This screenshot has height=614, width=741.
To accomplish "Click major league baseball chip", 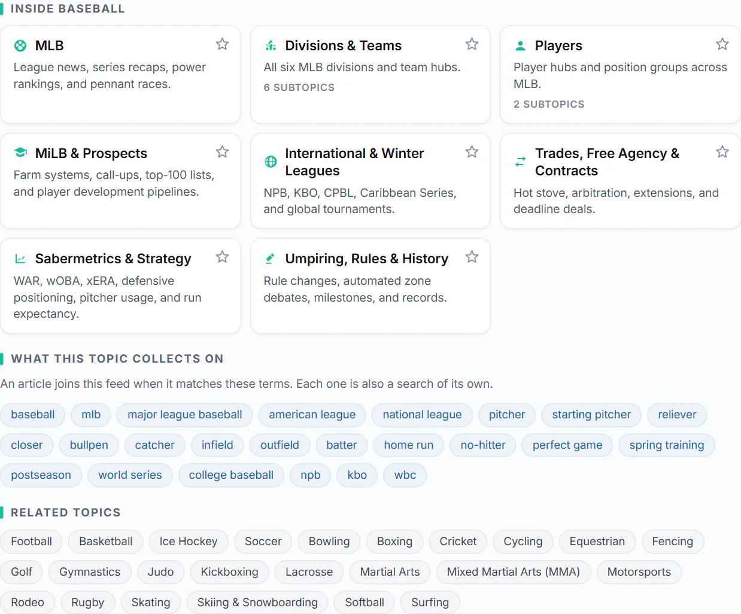I will click(x=185, y=415).
